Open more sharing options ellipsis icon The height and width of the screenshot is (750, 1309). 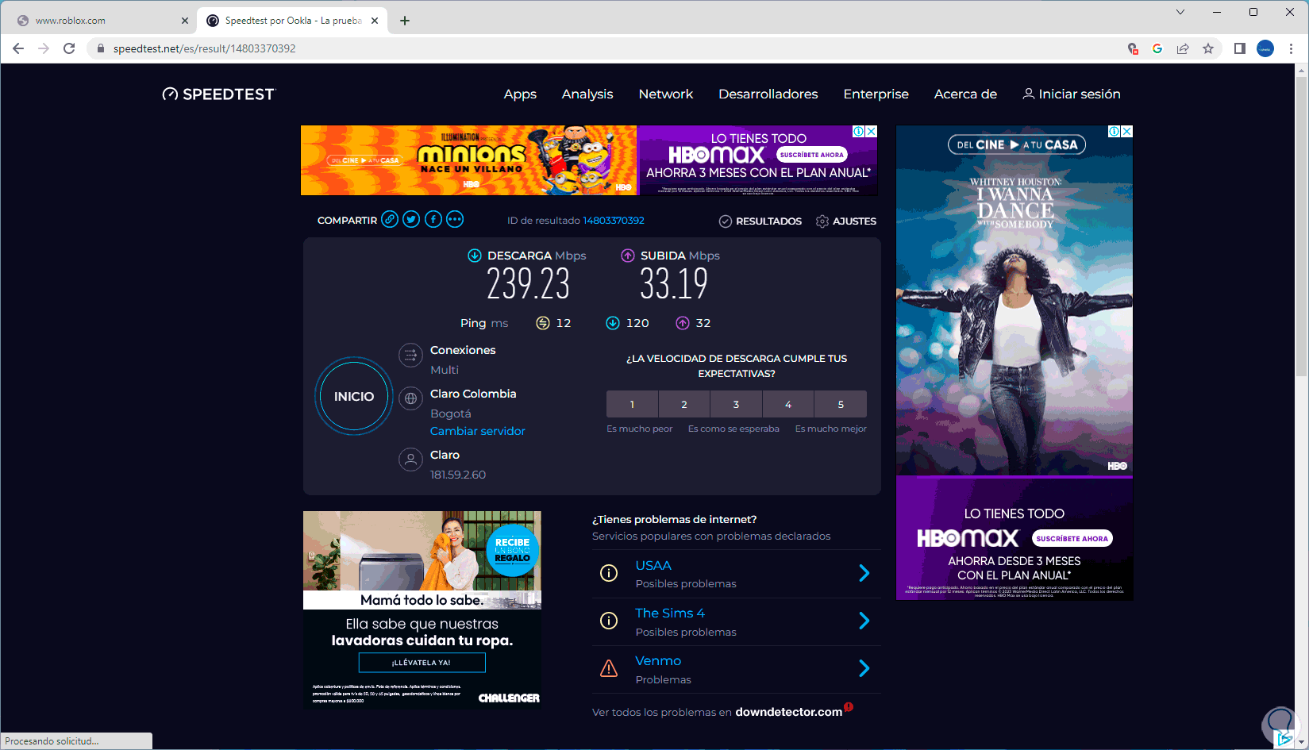455,220
